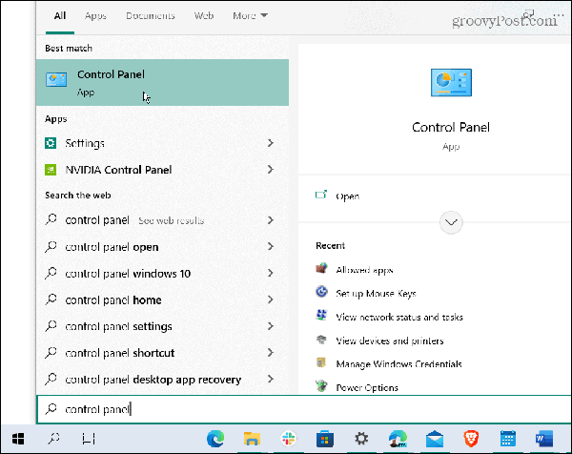Click the Allowed apps firewall icon

coord(321,269)
